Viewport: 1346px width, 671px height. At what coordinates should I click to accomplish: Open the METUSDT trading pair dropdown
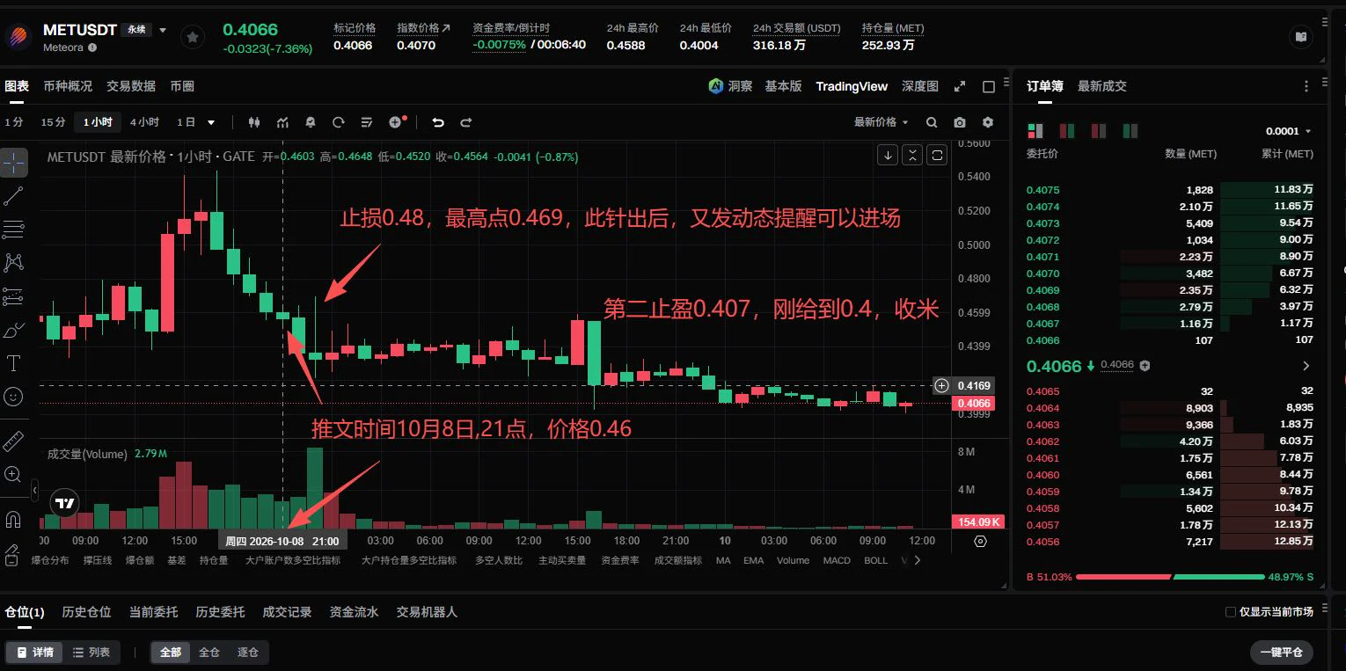pyautogui.click(x=162, y=30)
